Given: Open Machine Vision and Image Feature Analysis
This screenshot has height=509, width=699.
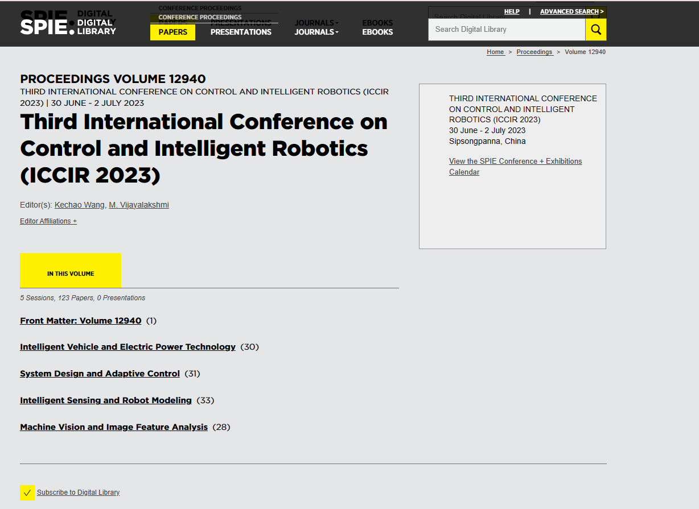Looking at the screenshot, I should tap(114, 427).
